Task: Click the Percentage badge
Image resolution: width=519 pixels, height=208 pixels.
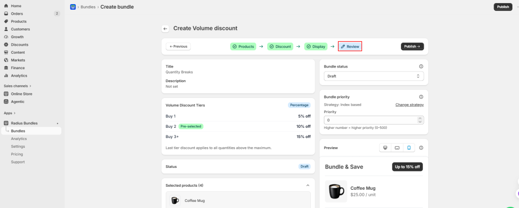Action: pos(299,105)
